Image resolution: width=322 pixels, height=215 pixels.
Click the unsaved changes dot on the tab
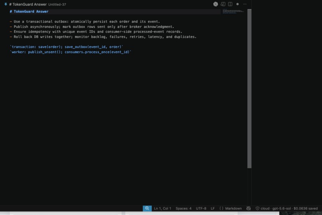click(x=237, y=4)
